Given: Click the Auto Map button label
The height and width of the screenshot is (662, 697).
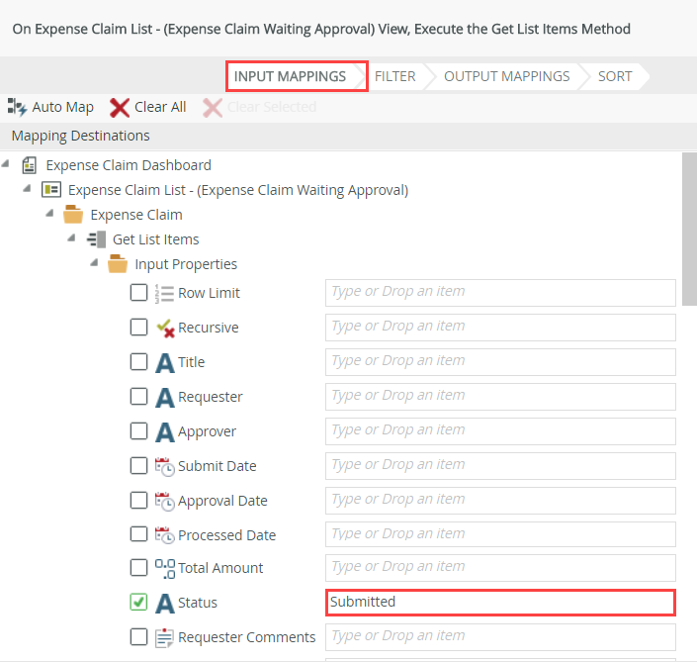Looking at the screenshot, I should click(62, 107).
